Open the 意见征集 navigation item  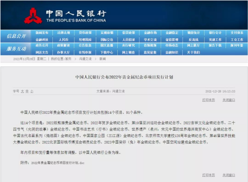150,52
